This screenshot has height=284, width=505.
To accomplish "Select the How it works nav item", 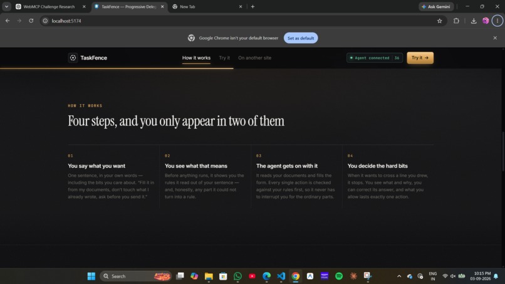I will click(x=196, y=58).
